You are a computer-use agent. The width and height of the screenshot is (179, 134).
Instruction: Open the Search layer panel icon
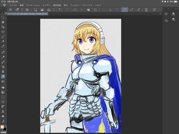pyautogui.click(x=166, y=20)
